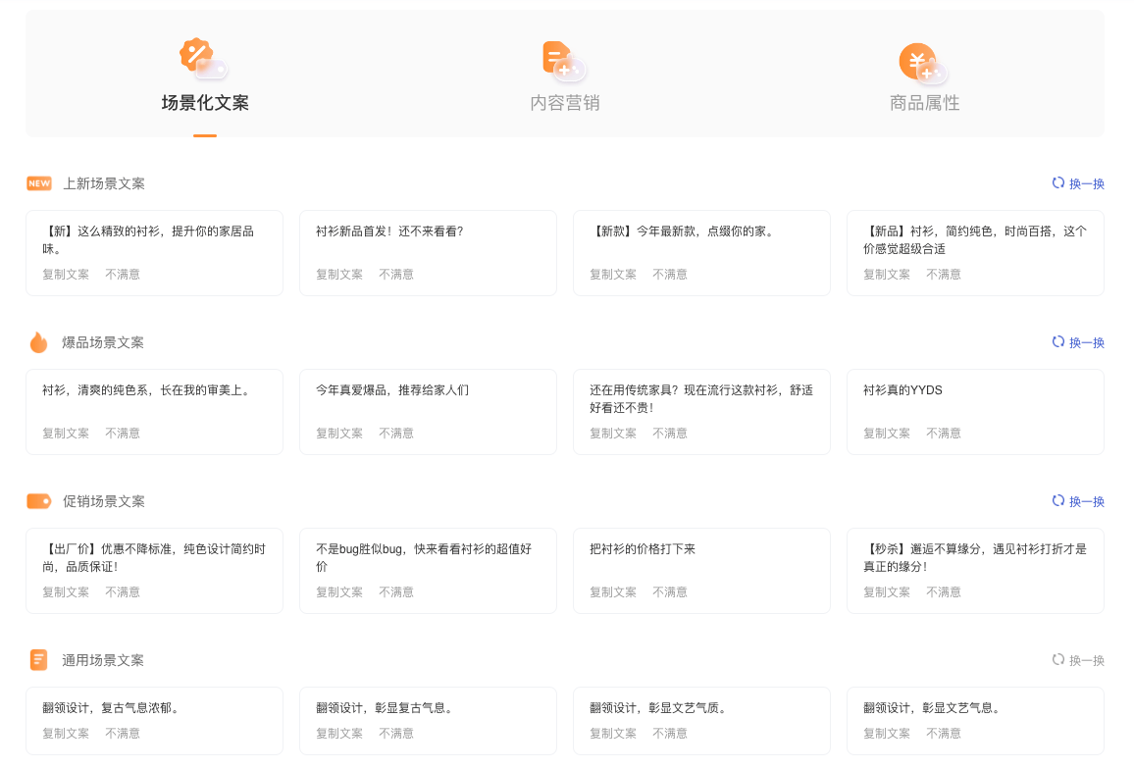The image size is (1134, 769).
Task: Select the flame icon next to 爆品场景文案
Action: click(38, 342)
